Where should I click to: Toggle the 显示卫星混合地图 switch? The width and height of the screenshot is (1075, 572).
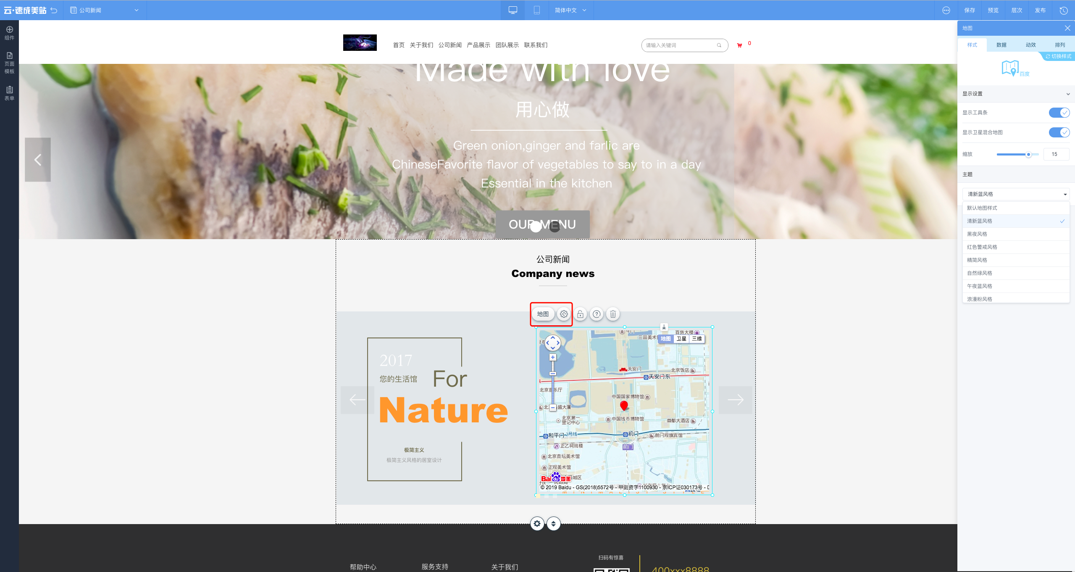click(1059, 132)
